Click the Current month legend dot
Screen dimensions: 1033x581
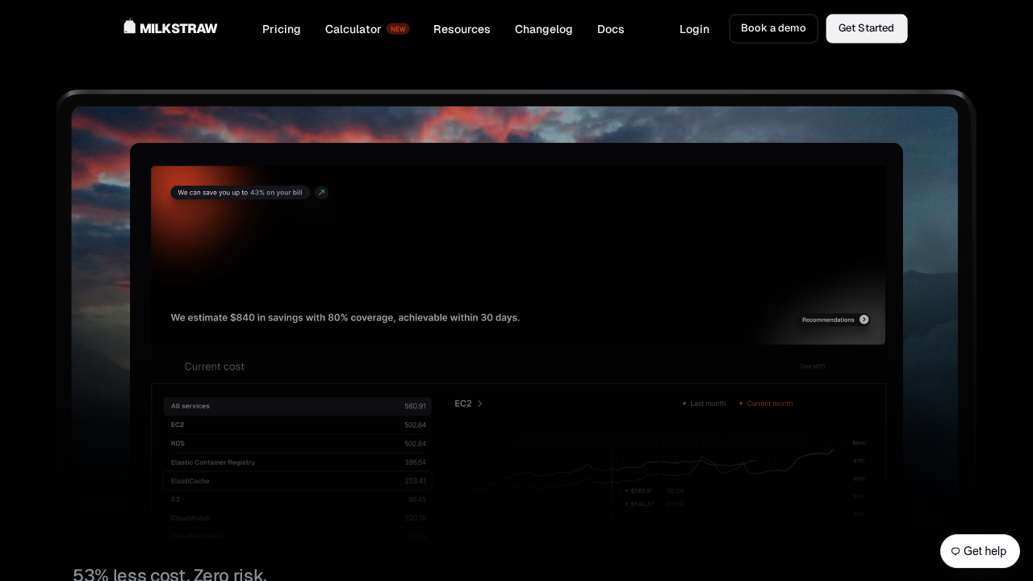click(x=741, y=403)
